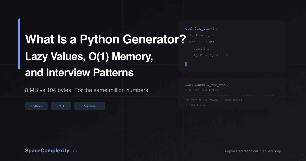Click the tagline "AI-powered technical interview prep"
This screenshot has width=306, height=161.
click(x=253, y=151)
